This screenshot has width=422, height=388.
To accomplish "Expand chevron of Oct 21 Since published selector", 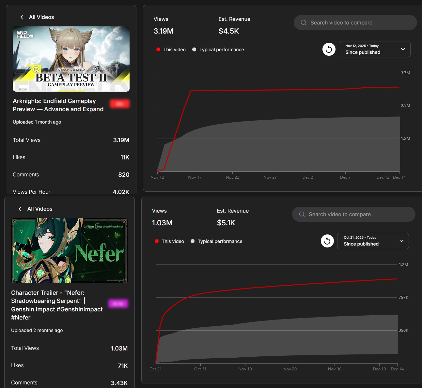I will point(401,241).
